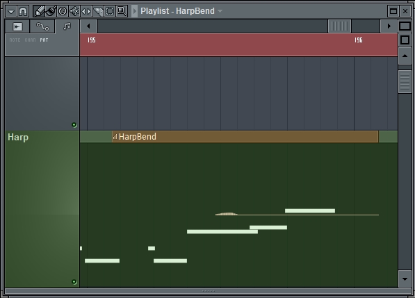Toggle the magnet snap button
415x298 pixels.
pyautogui.click(x=23, y=11)
